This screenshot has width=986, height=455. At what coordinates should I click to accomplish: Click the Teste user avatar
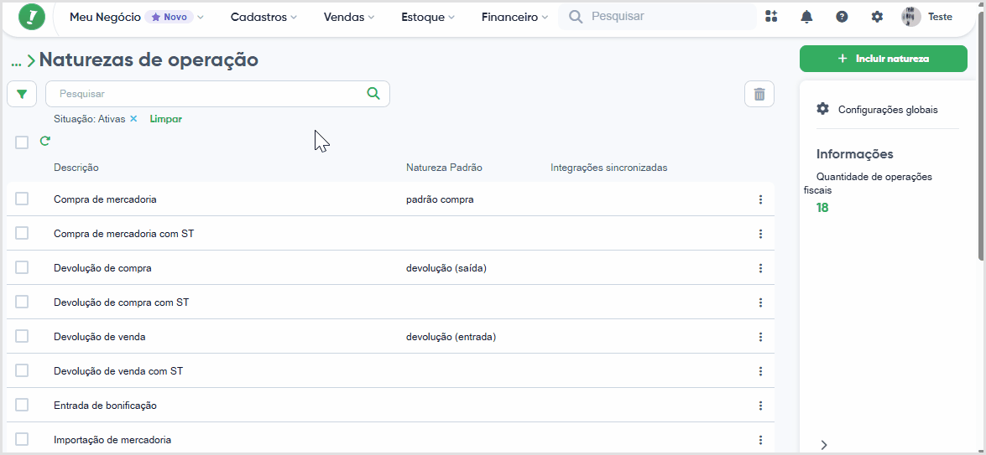click(911, 17)
